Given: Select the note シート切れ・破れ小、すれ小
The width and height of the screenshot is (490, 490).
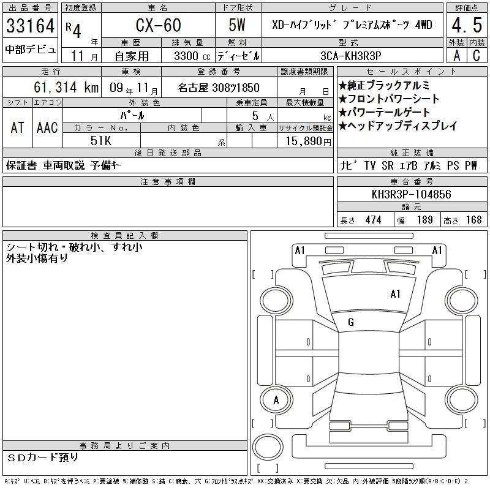Looking at the screenshot, I should [74, 247].
